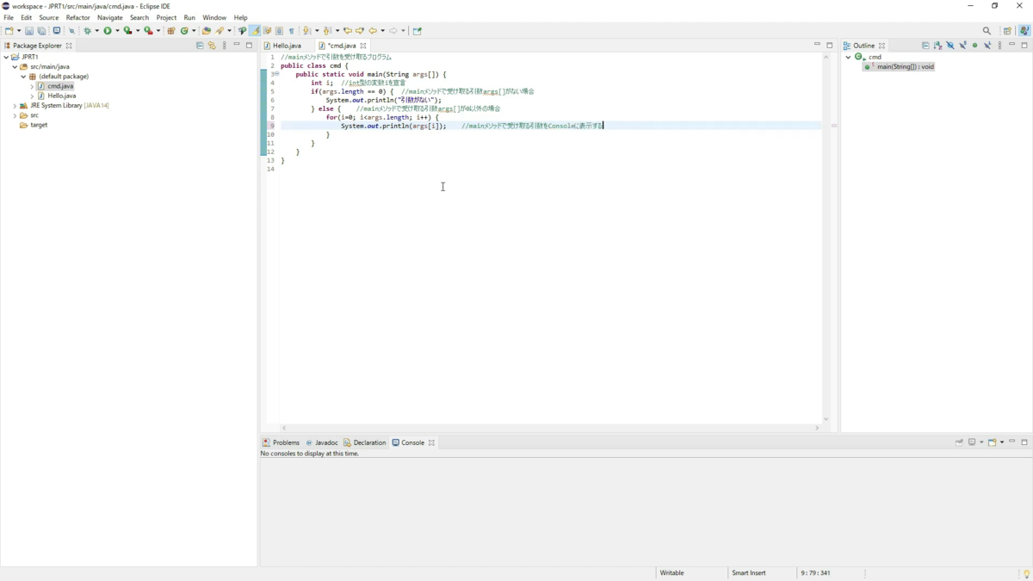
Task: Open the Source menu
Action: point(49,17)
